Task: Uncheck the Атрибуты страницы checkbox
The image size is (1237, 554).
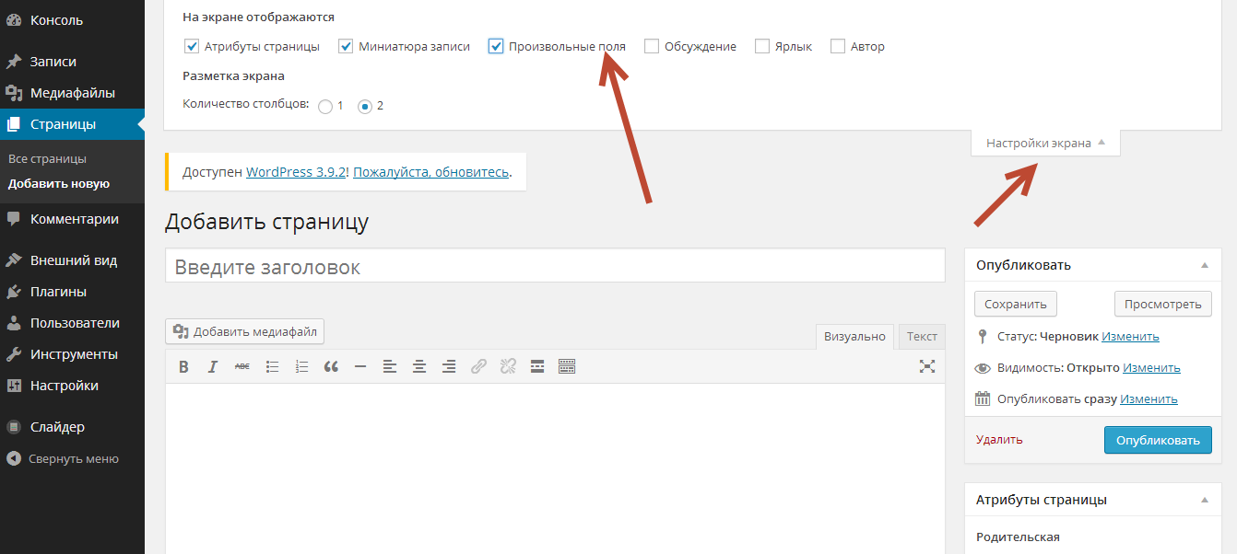Action: [192, 46]
